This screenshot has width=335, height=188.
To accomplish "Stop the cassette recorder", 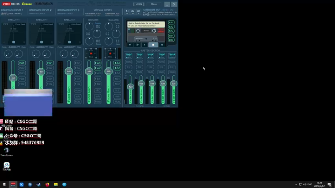I will pyautogui.click(x=153, y=45).
